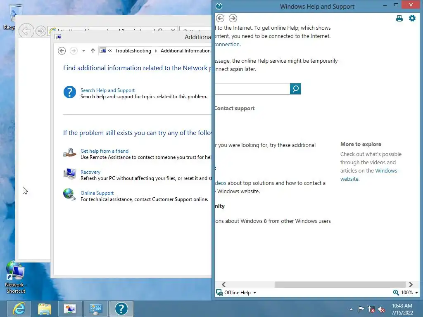Open recent locations dropdown in Additional Information

83,51
